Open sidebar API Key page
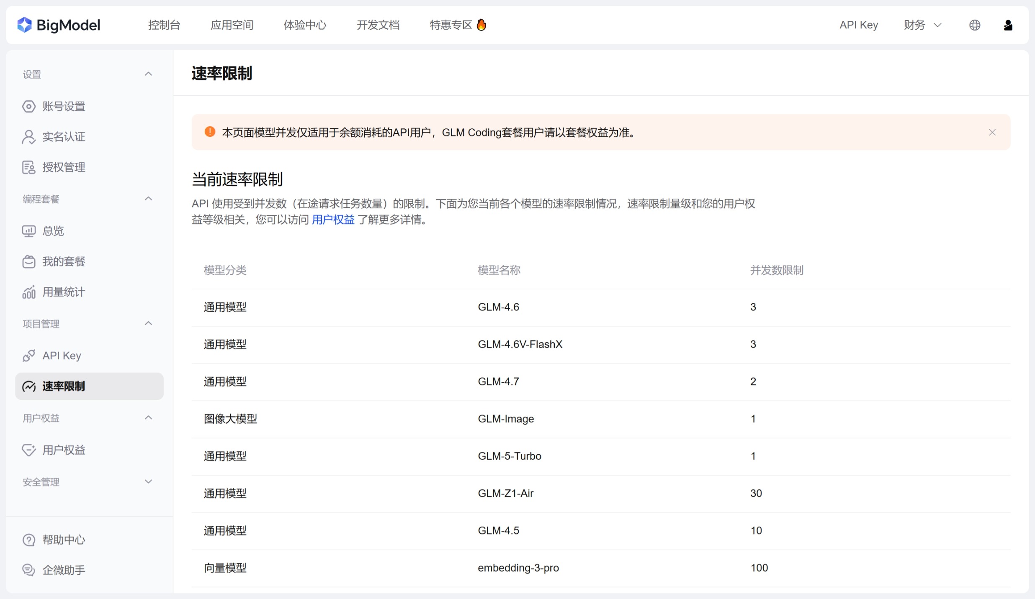1035x599 pixels. coord(62,355)
